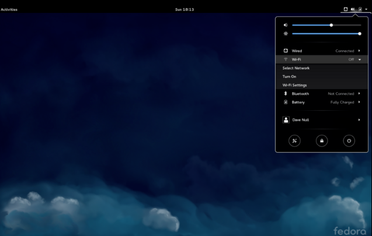Viewport: 372px width, 236px height.
Task: Expand the Bluetooth submenu arrow
Action: (359, 93)
